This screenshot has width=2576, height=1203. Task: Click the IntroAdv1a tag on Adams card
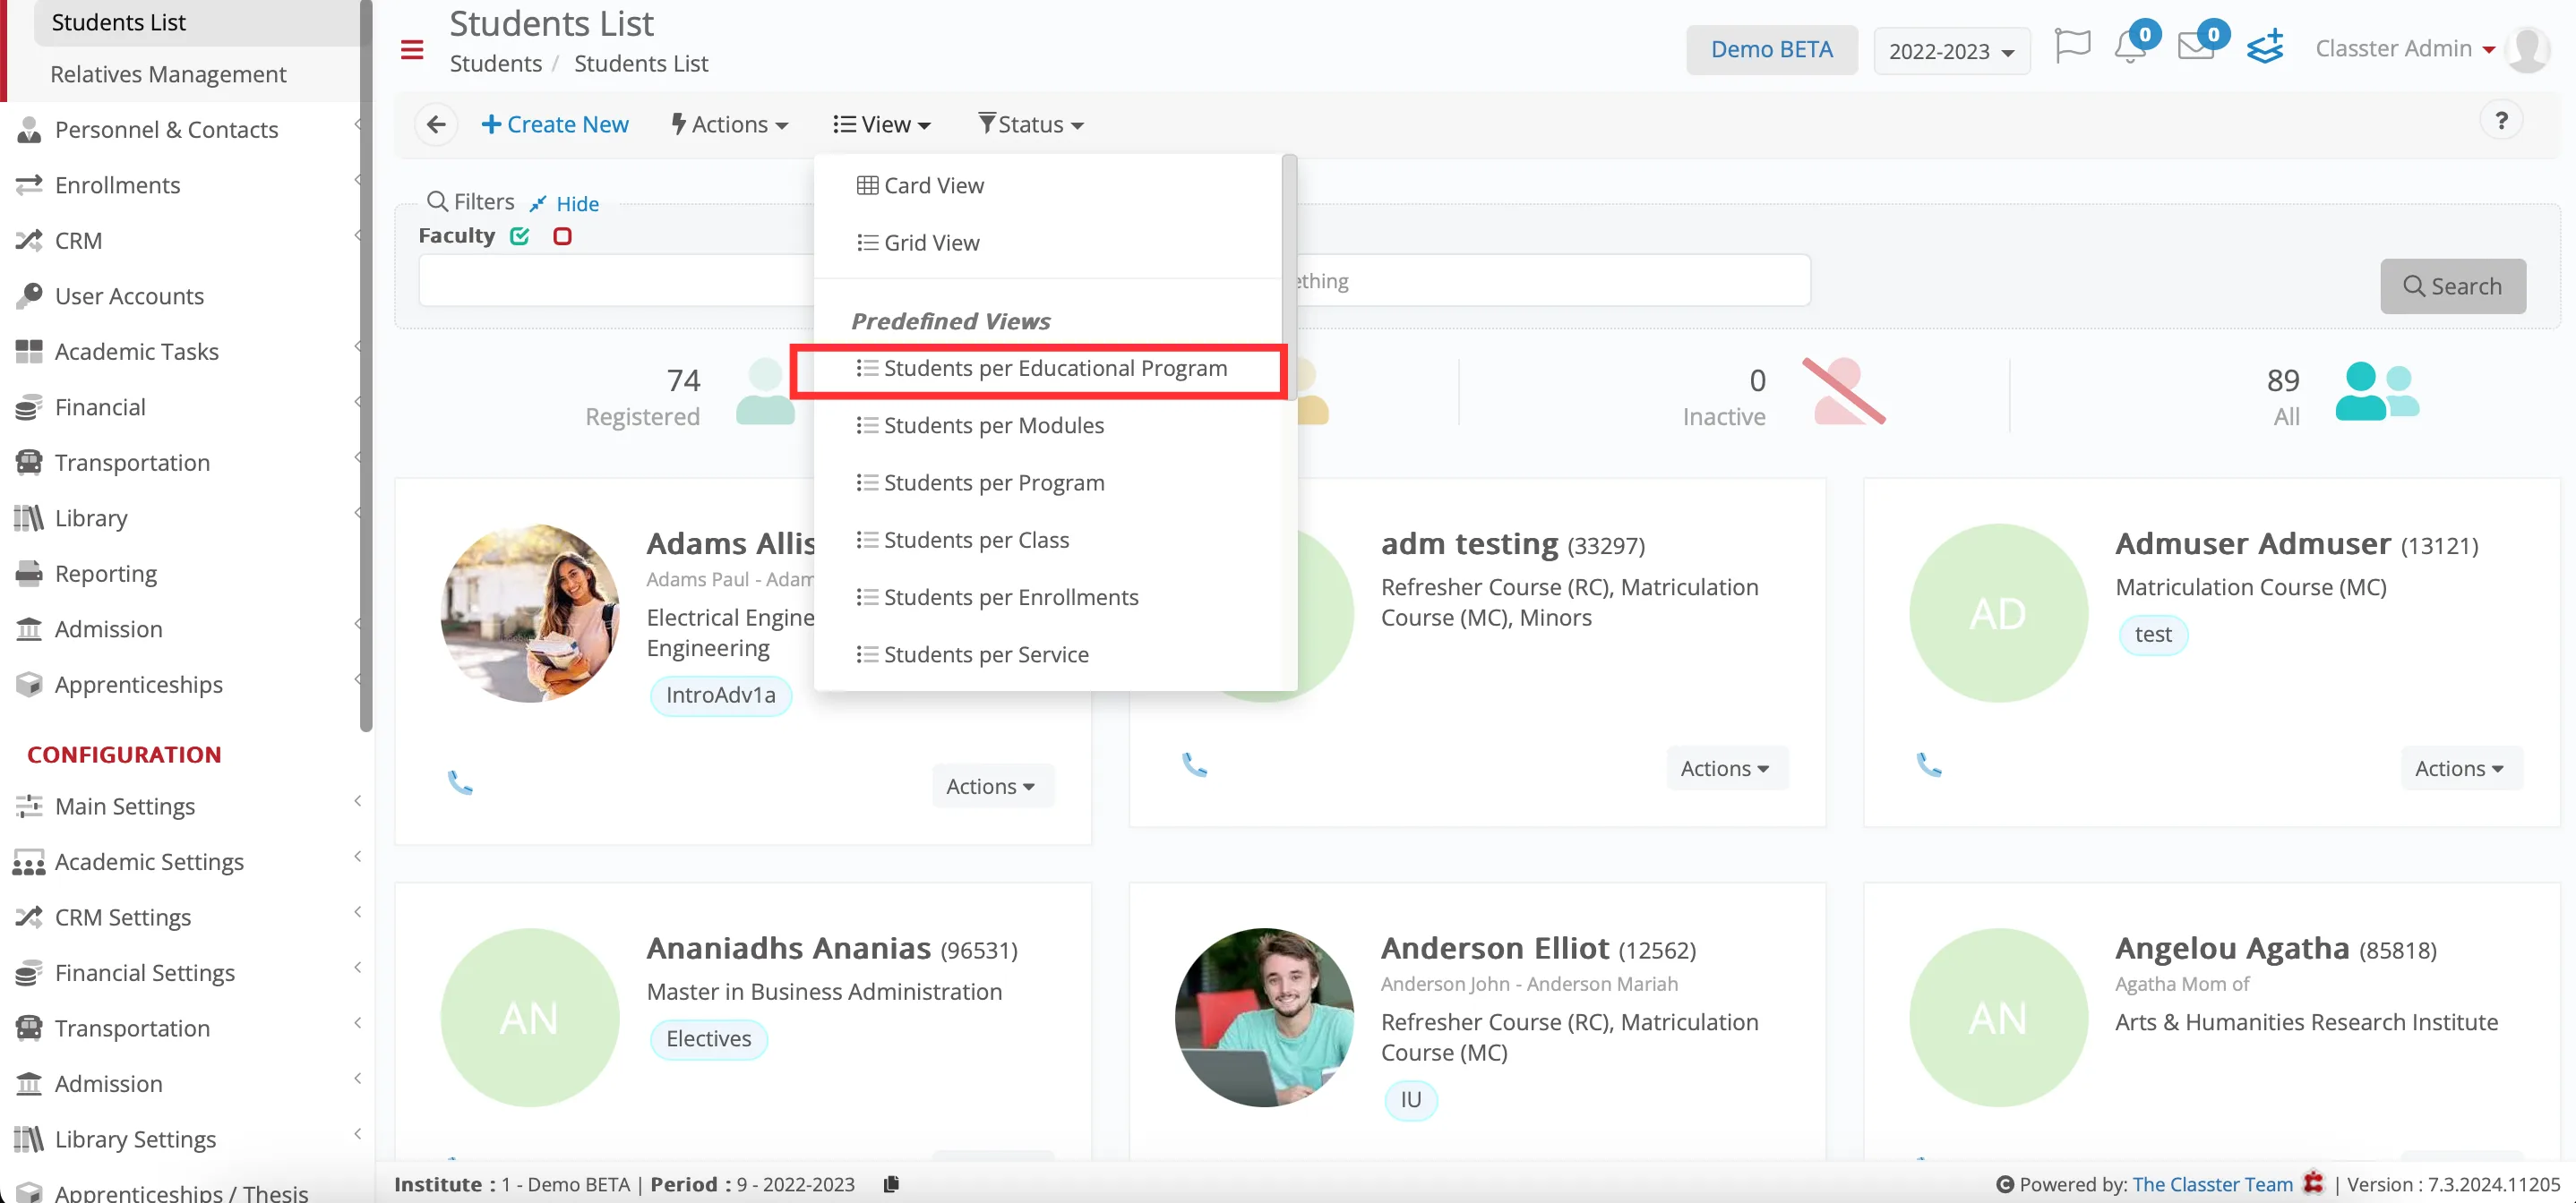(720, 695)
